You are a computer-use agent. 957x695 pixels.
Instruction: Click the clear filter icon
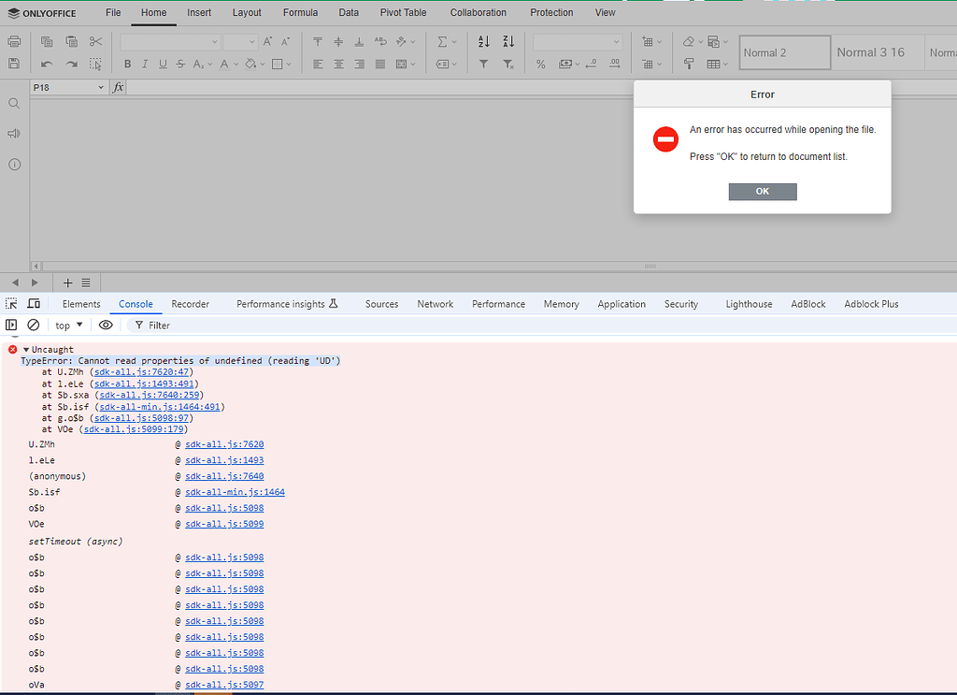tap(508, 63)
